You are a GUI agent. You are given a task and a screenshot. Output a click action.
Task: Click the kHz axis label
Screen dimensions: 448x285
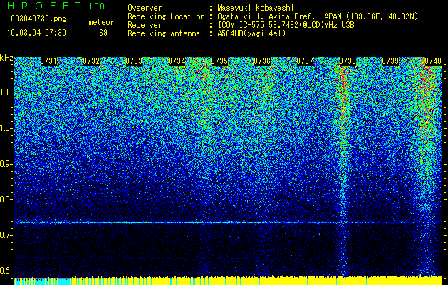pos(6,58)
